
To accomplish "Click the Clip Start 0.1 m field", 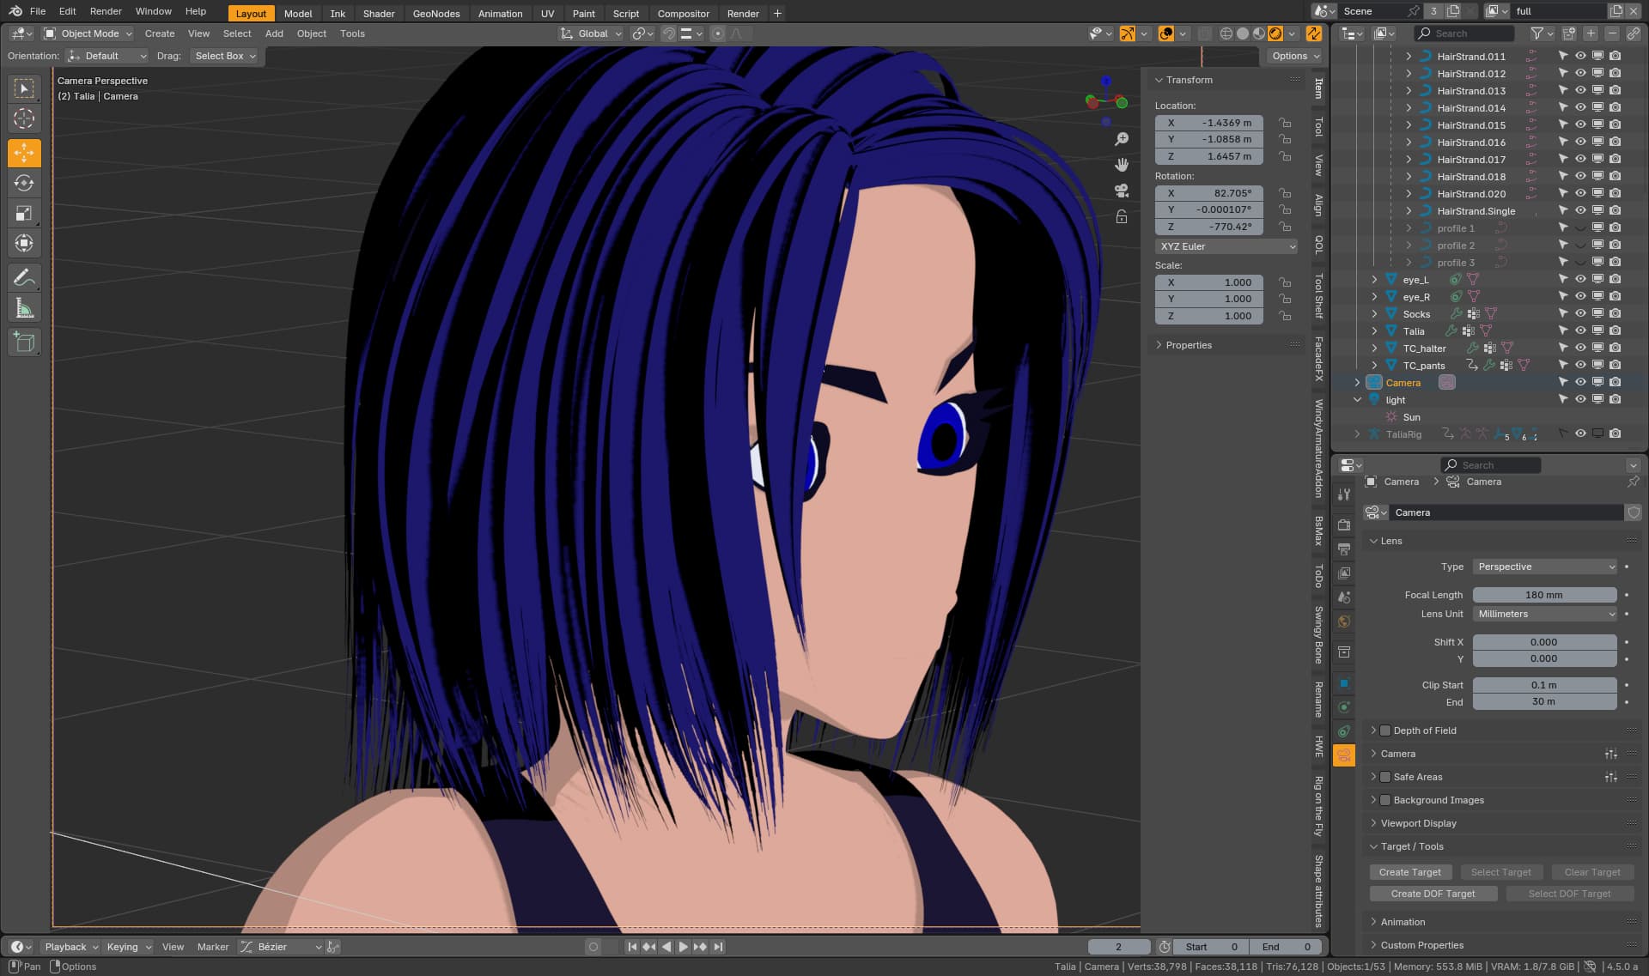I will coord(1544,685).
